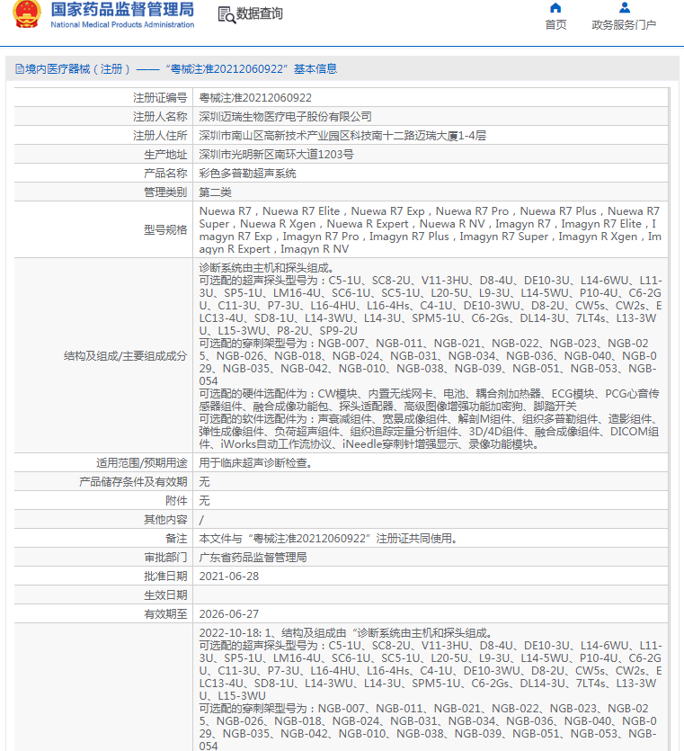This screenshot has height=751, width=684.
Task: Open the 数据查询 search icon
Action: tap(227, 15)
